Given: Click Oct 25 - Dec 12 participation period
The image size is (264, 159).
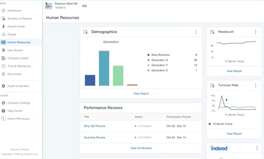Looking at the screenshot, I should coord(176,126).
